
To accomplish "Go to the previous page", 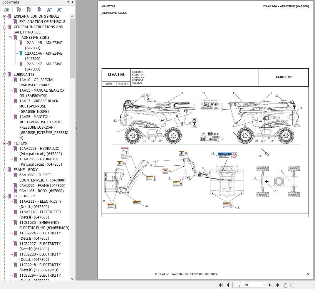I will [x=228, y=285].
